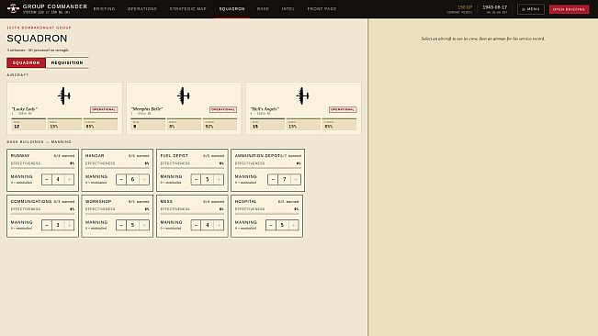Select the "Memphis Belle" bomber aircraft icon

coord(184,95)
